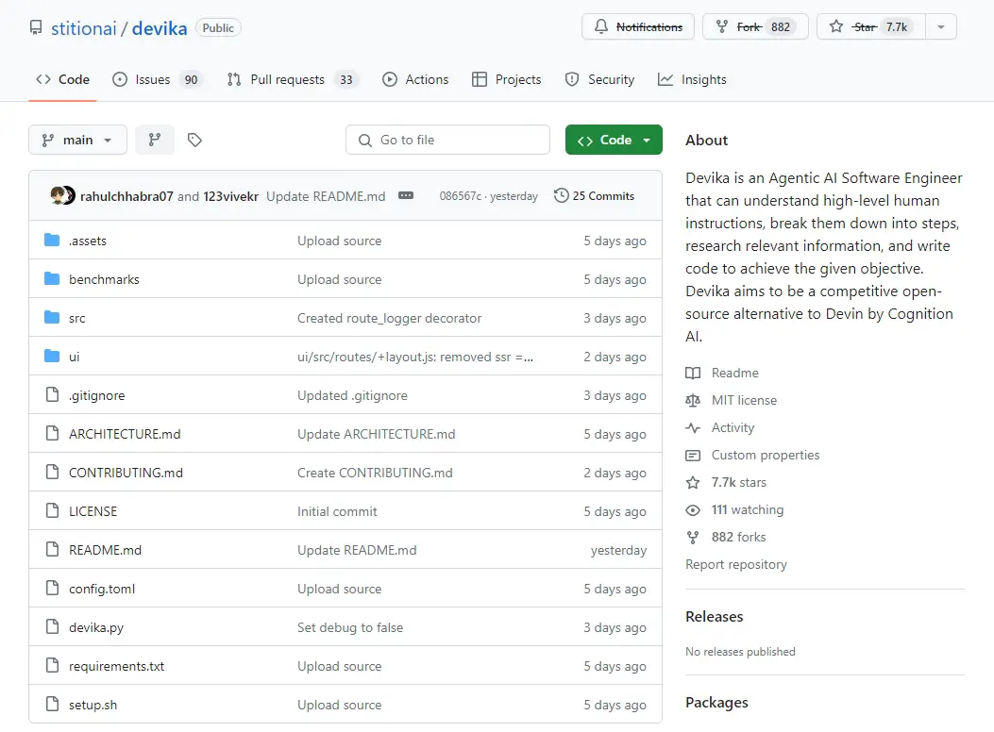The height and width of the screenshot is (732, 994).
Task: Open tags via the tag icon
Action: (194, 139)
